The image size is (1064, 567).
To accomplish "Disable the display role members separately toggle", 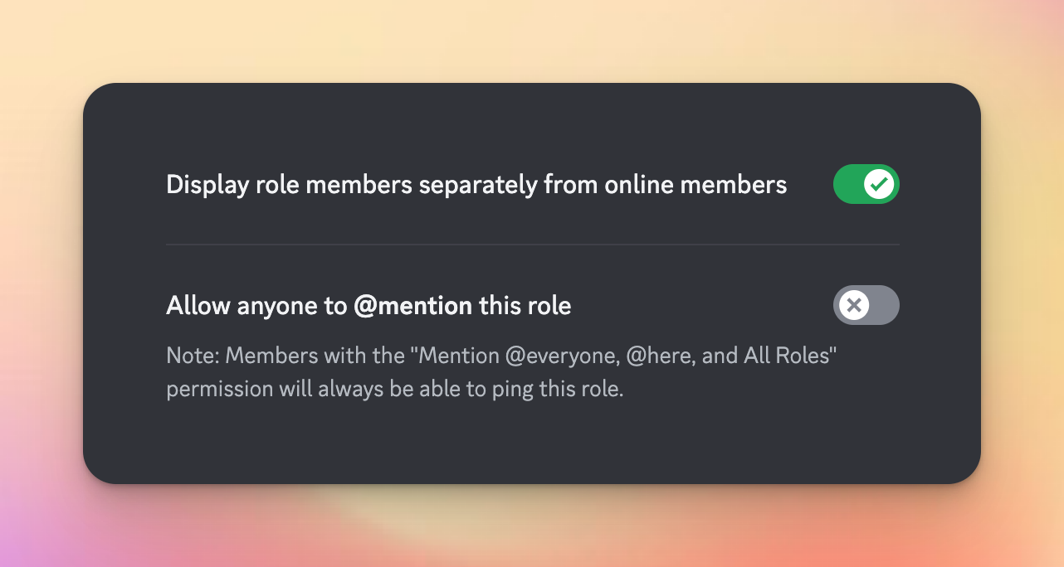I will [866, 184].
